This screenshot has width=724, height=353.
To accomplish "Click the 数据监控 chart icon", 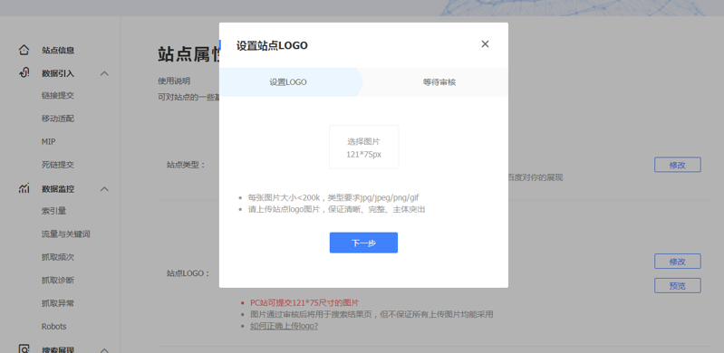I will [24, 188].
